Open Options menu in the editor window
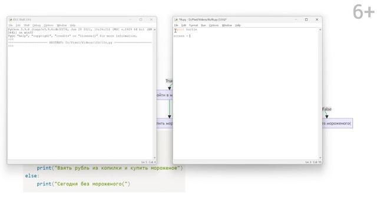Screen dimensions: 377x212 [x=214, y=25]
